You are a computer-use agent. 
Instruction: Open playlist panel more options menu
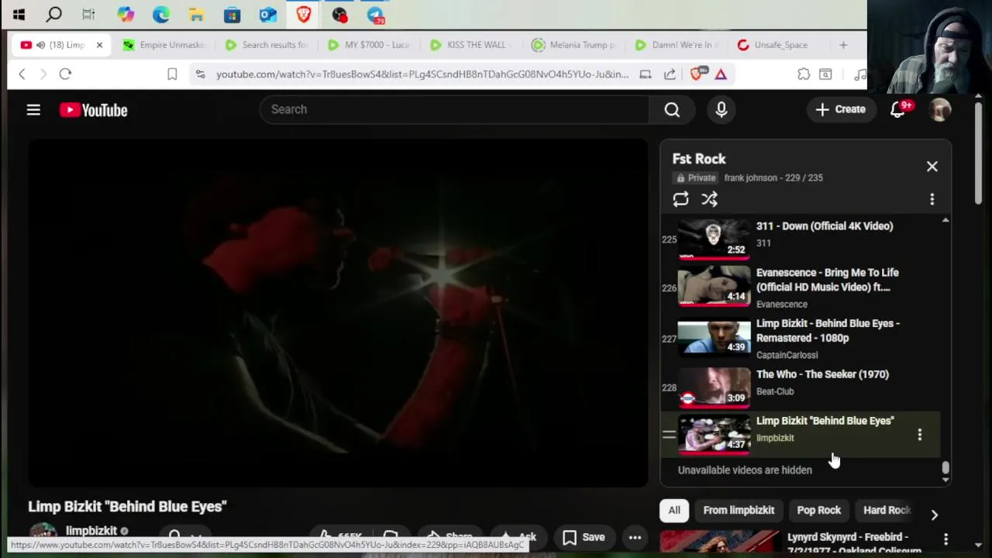tap(932, 200)
